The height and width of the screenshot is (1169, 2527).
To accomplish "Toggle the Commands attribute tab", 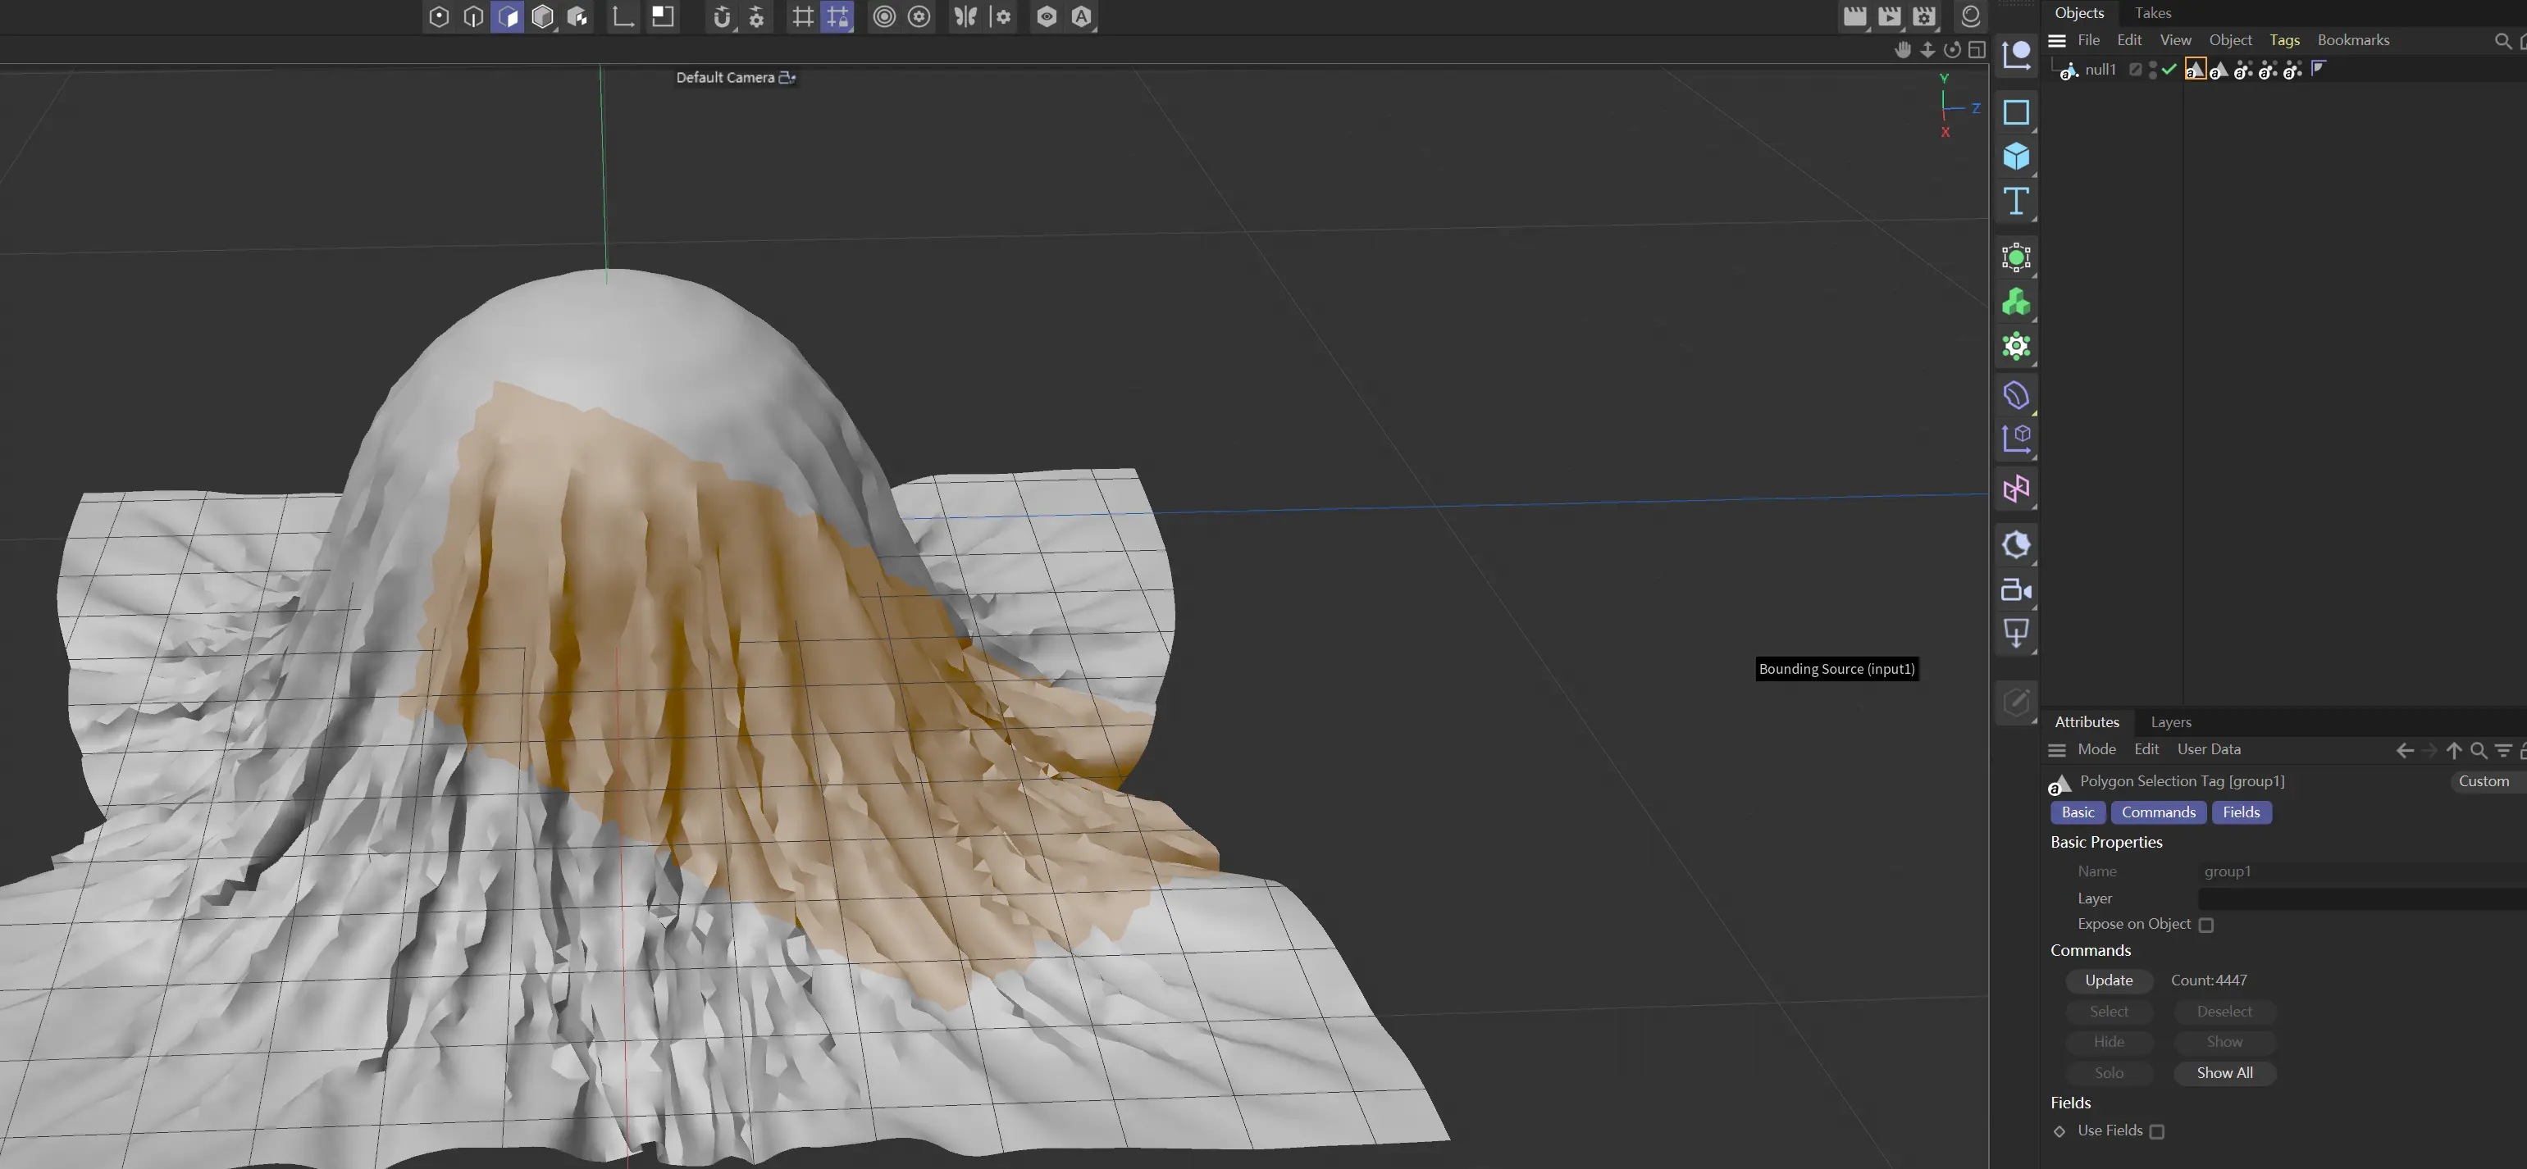I will [2158, 812].
